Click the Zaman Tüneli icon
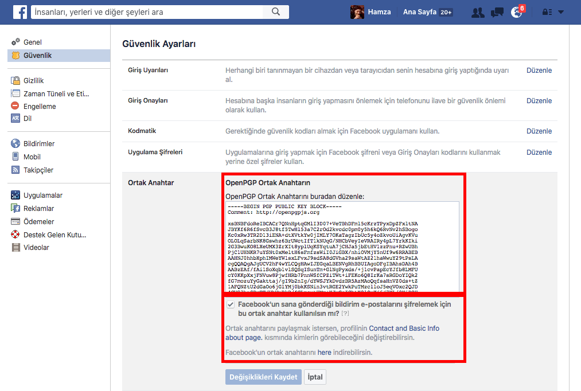Image resolution: width=581 pixels, height=391 pixels. tap(15, 93)
